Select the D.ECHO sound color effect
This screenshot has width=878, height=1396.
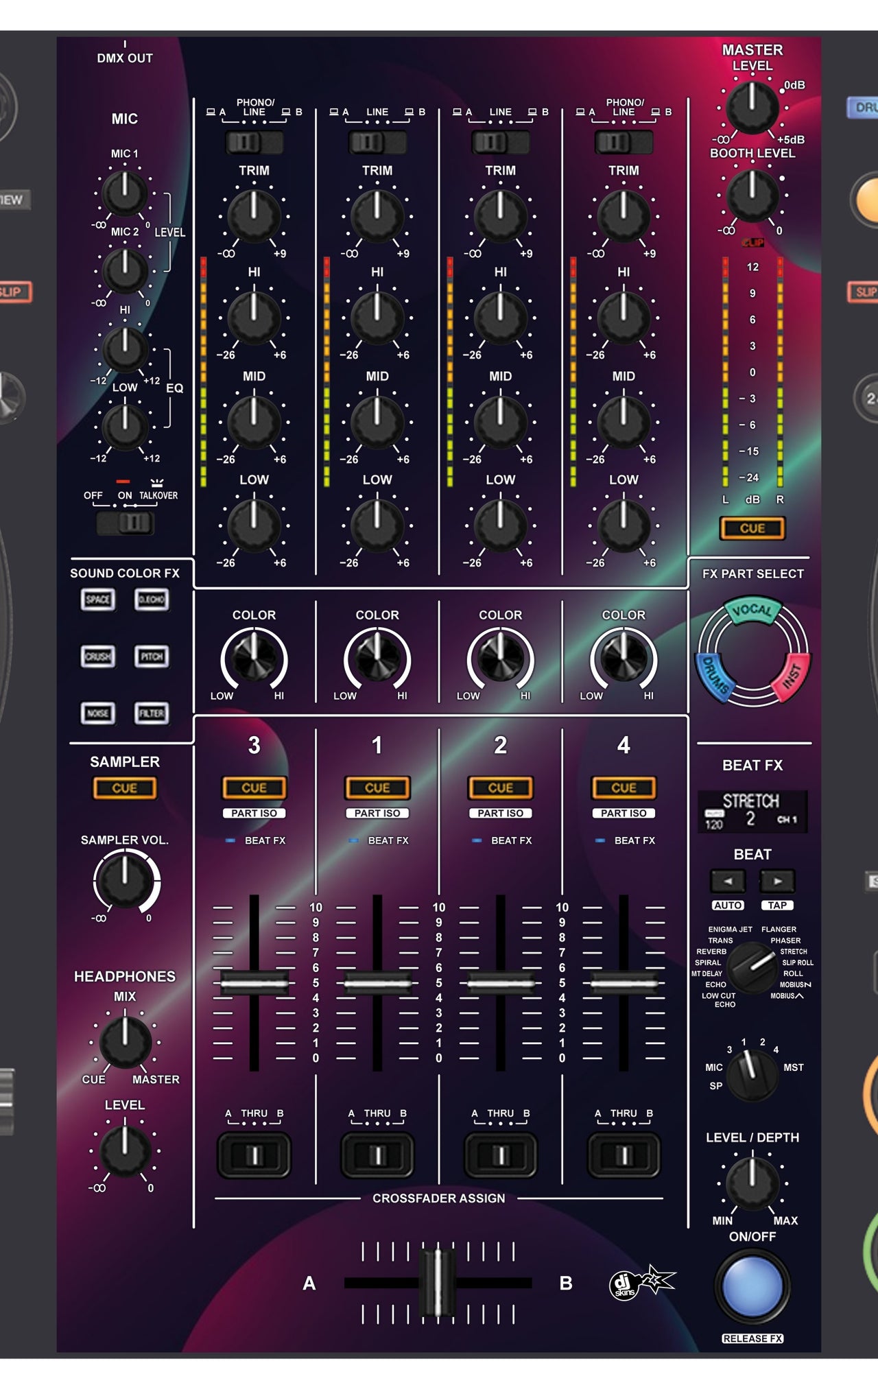pyautogui.click(x=152, y=600)
